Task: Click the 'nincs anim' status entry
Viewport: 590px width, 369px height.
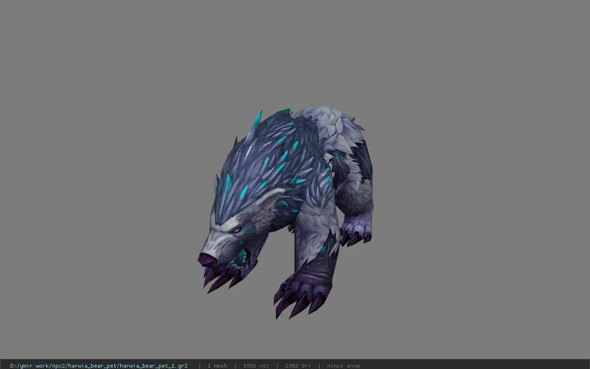Action: (x=343, y=366)
